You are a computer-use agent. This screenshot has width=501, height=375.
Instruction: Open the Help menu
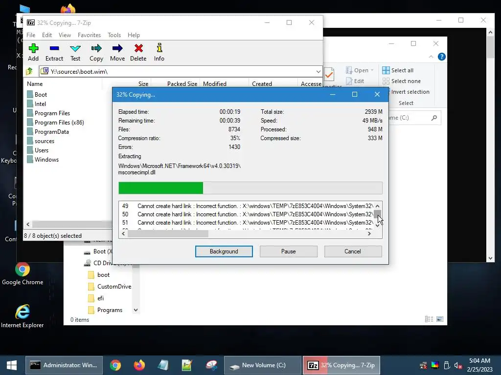tap(134, 35)
